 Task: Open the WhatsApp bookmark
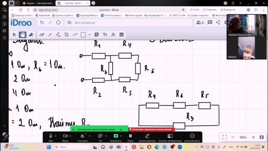pyautogui.click(x=219, y=16)
